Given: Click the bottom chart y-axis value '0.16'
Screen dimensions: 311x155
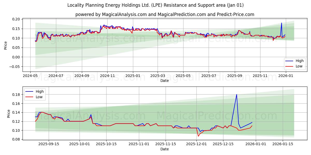Looking at the screenshot, I should point(16,104).
